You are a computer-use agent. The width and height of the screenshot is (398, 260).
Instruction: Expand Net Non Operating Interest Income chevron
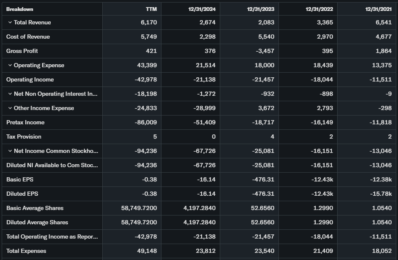pos(10,94)
